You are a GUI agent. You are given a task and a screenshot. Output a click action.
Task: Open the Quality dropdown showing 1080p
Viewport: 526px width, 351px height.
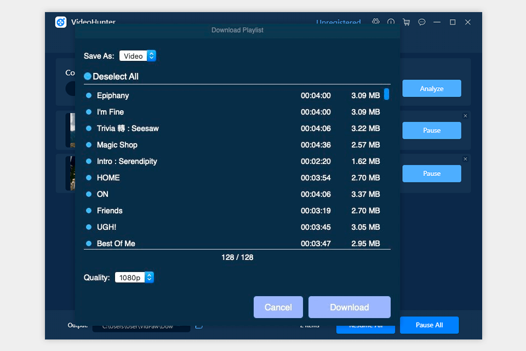coord(130,277)
